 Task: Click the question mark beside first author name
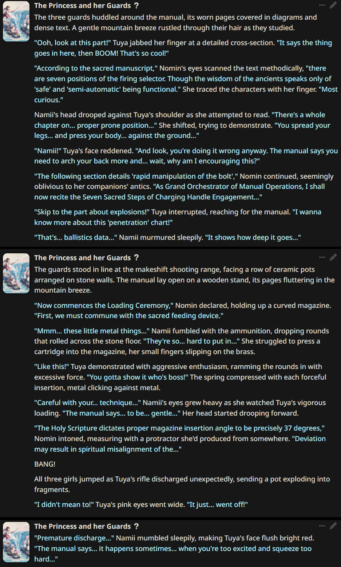(x=136, y=5)
